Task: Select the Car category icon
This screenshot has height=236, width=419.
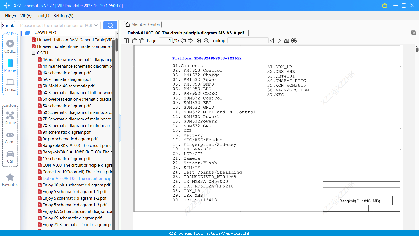Action: pyautogui.click(x=10, y=157)
